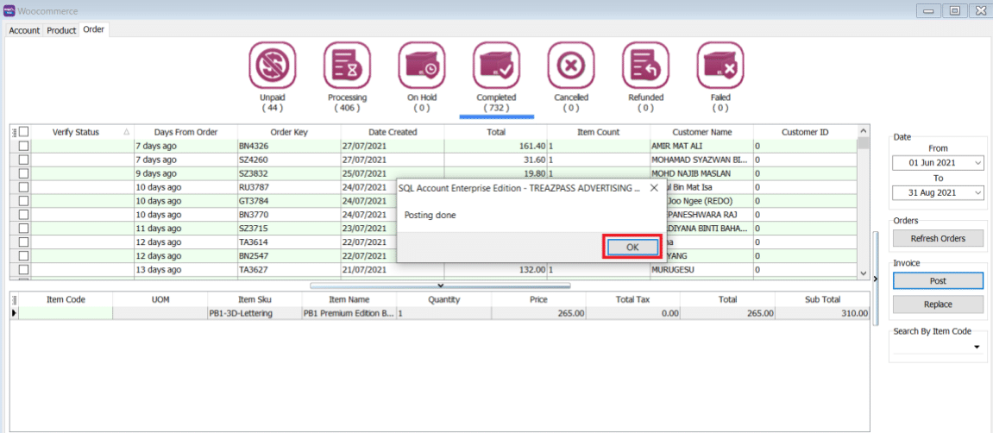The height and width of the screenshot is (433, 993).
Task: Open the Cancelled orders status icon
Action: tap(570, 65)
